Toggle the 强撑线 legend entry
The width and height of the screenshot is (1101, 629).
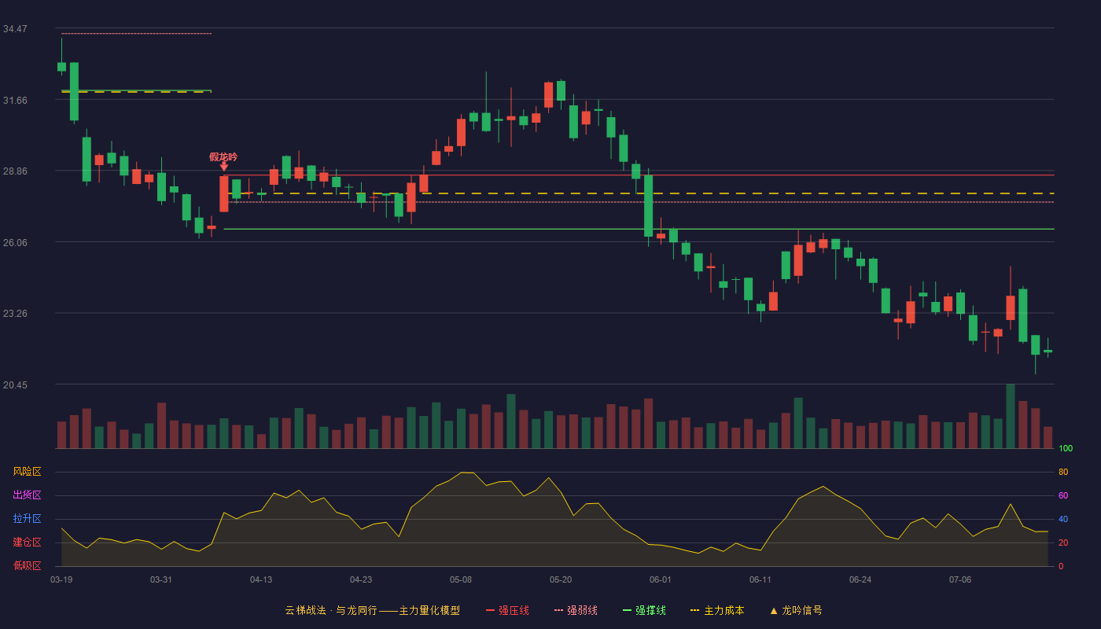pos(644,610)
